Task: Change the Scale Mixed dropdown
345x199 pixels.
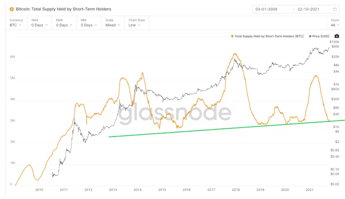Action: pyautogui.click(x=112, y=23)
